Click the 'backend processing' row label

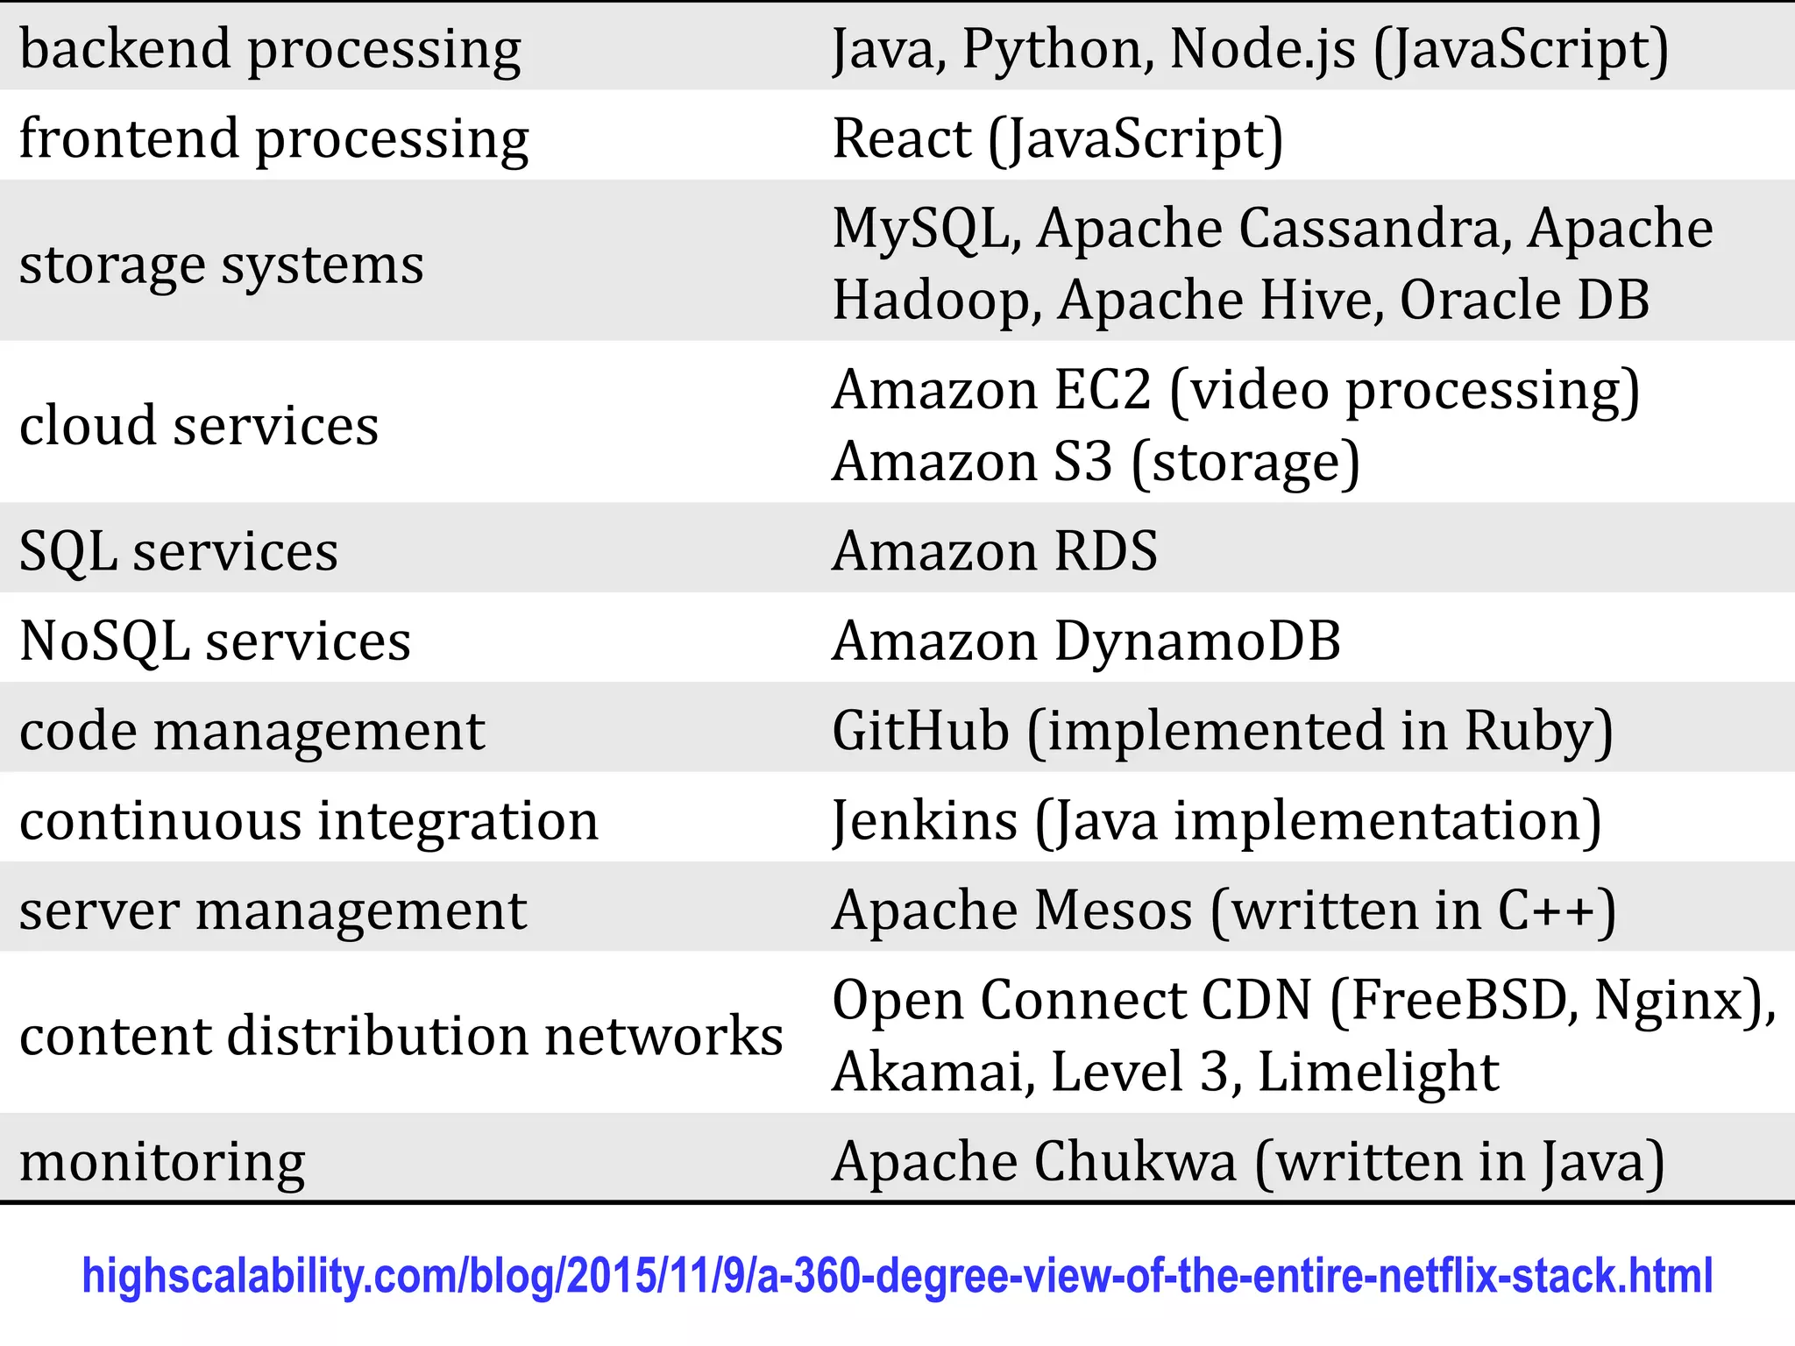click(x=270, y=48)
